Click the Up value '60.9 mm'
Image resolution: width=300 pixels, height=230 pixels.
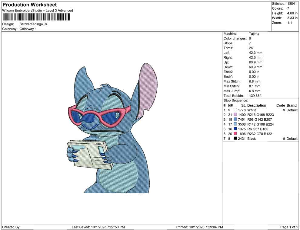point(256,62)
